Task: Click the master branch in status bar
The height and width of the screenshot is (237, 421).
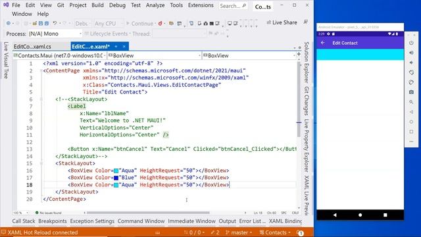Action: click(239, 232)
